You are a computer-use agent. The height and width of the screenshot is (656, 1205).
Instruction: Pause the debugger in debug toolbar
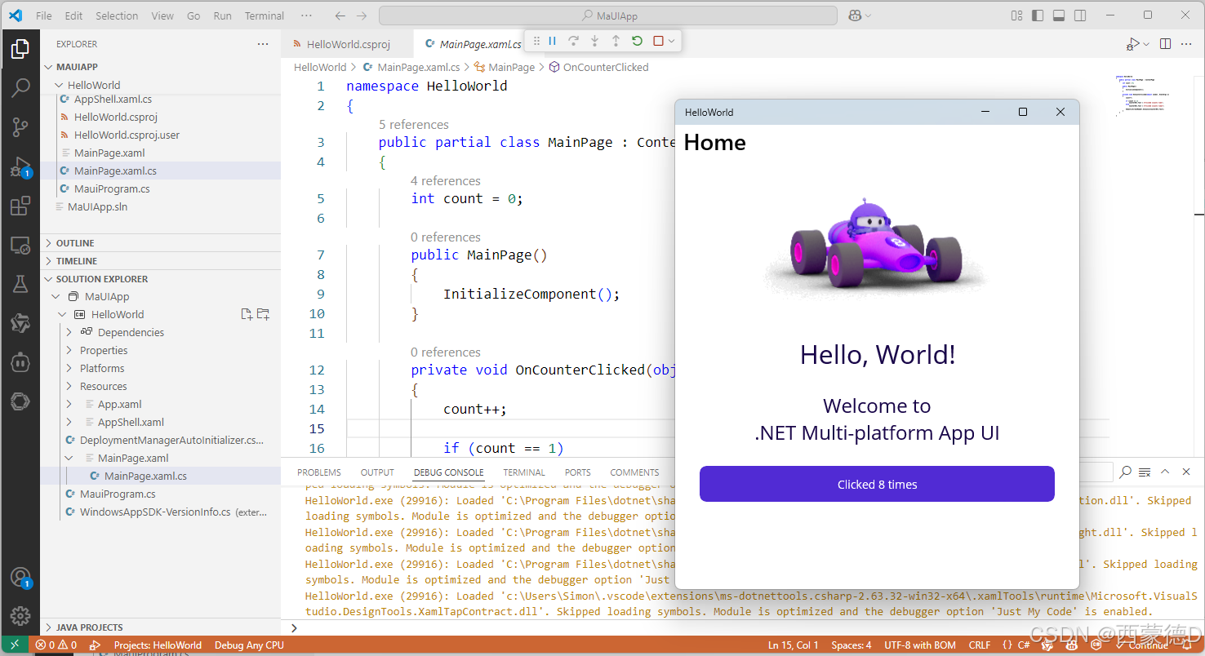(553, 41)
